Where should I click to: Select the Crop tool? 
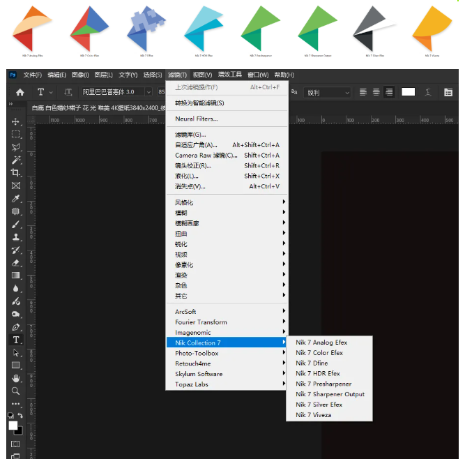pyautogui.click(x=16, y=173)
